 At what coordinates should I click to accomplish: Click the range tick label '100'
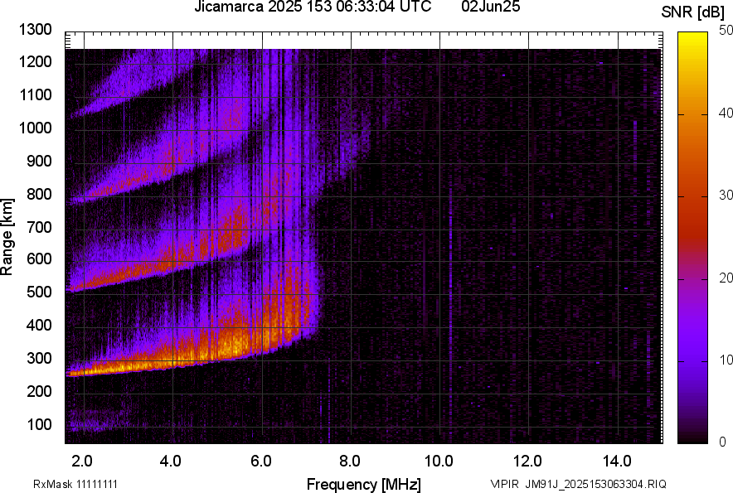(x=39, y=424)
